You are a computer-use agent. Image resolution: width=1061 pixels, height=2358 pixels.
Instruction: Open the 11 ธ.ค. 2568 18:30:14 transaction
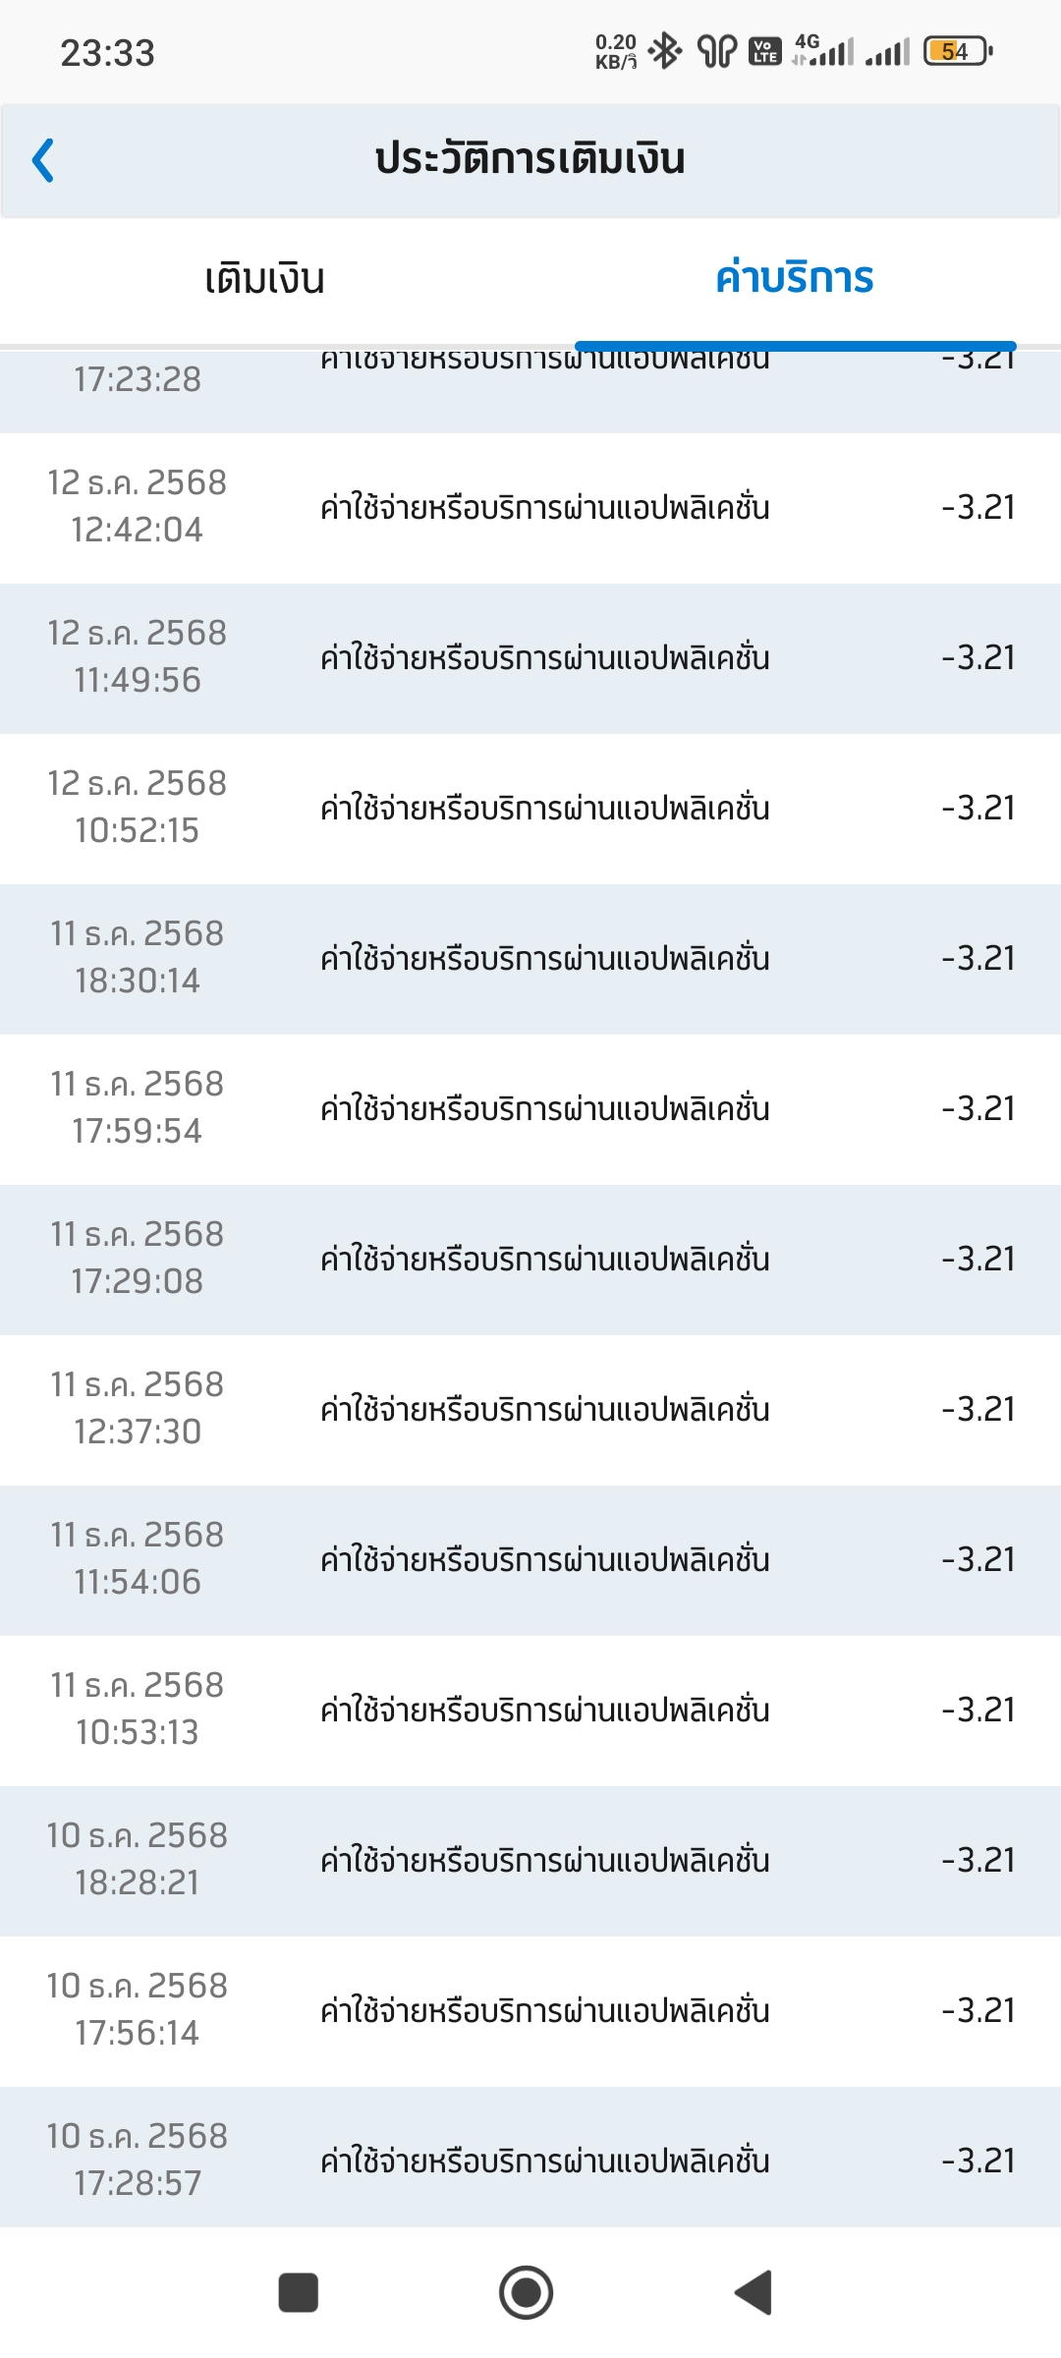pos(530,959)
